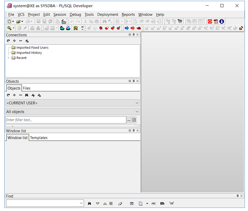Click the ellipsis button beside filter field
This screenshot has height=211, width=248.
click(129, 120)
